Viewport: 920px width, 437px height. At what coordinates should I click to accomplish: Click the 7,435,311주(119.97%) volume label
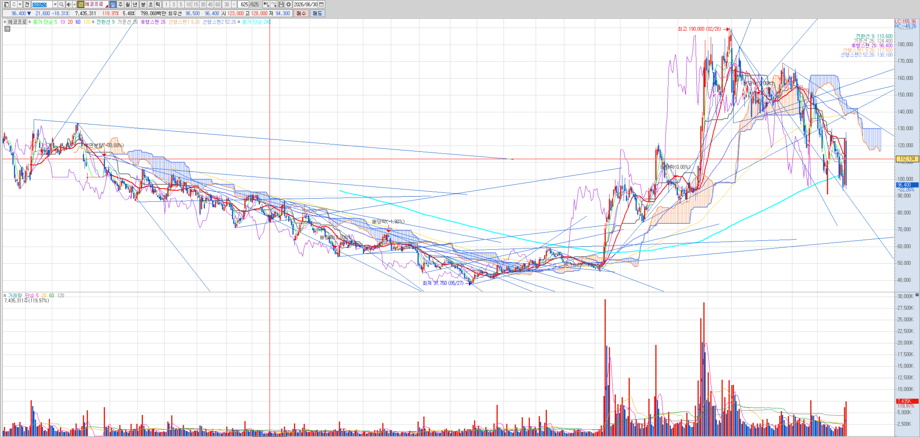pyautogui.click(x=27, y=300)
